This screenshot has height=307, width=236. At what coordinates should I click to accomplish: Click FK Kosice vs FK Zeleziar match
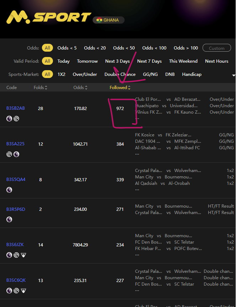[x=163, y=135]
